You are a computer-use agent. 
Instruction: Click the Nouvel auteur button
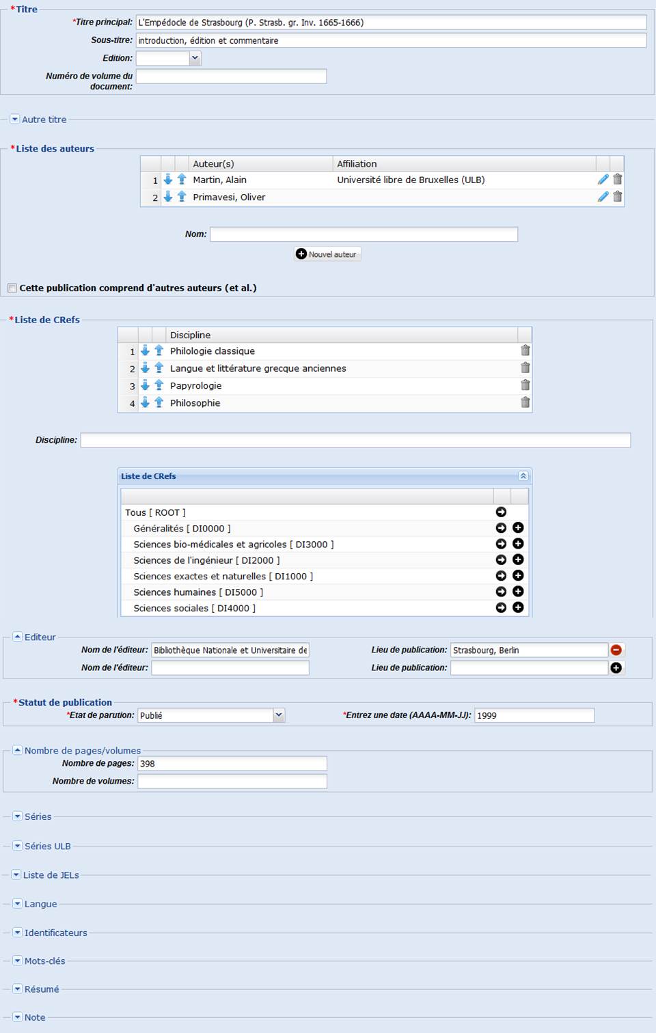point(327,253)
